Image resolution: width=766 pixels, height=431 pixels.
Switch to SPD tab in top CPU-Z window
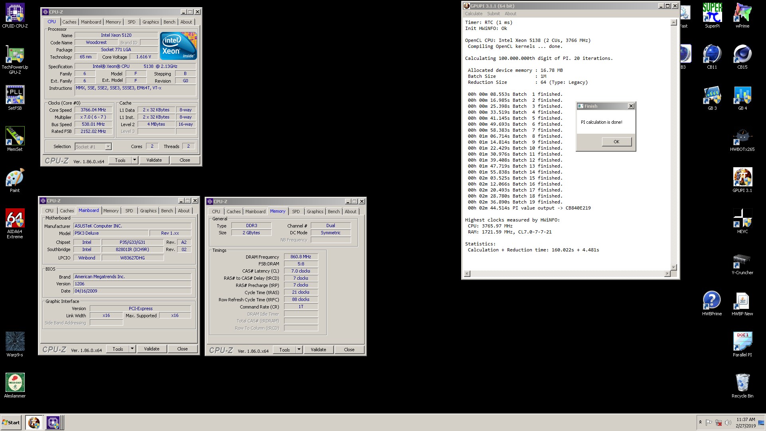click(x=132, y=22)
